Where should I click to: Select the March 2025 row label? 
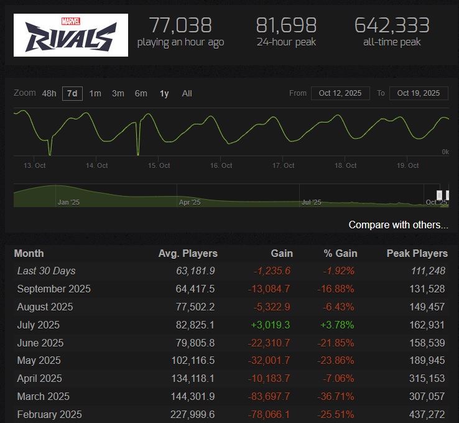(x=44, y=397)
